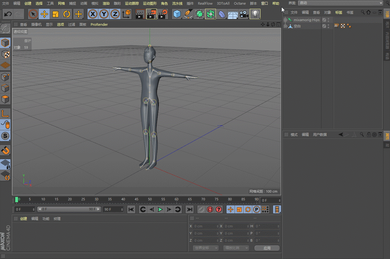Click frame 45 on the timeline ruler

pos(137,199)
